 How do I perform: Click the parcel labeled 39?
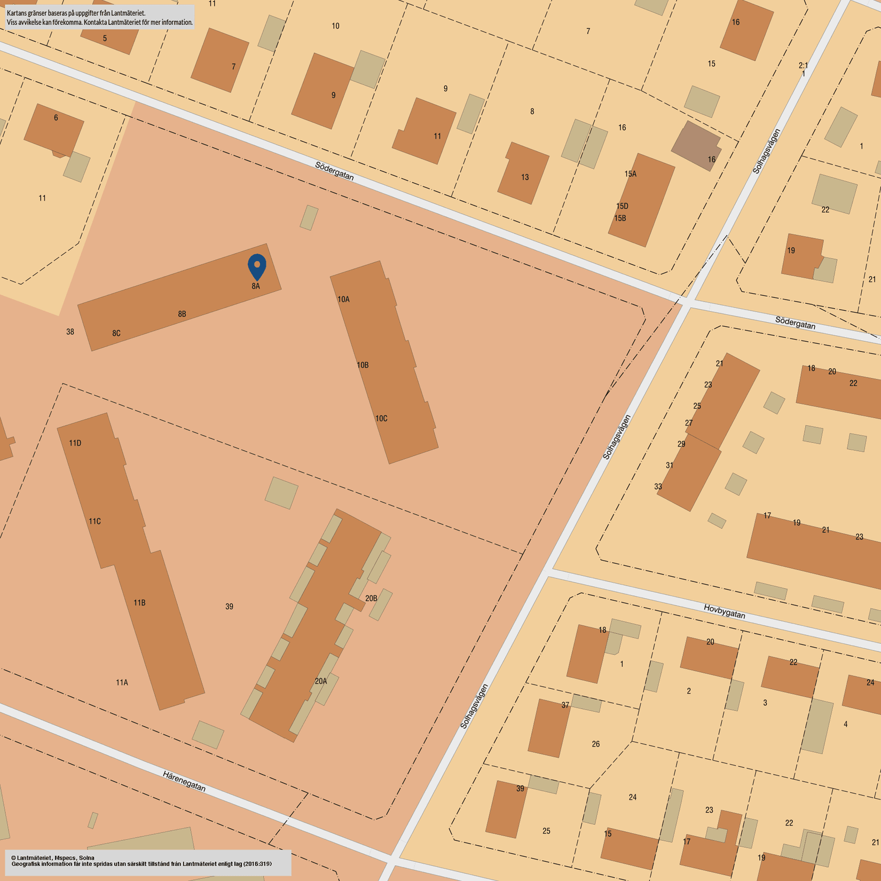tap(230, 606)
